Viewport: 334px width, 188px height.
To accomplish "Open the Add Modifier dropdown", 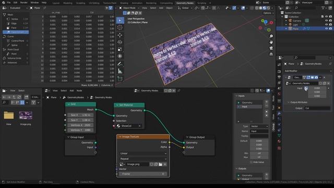I will pos(308,71).
